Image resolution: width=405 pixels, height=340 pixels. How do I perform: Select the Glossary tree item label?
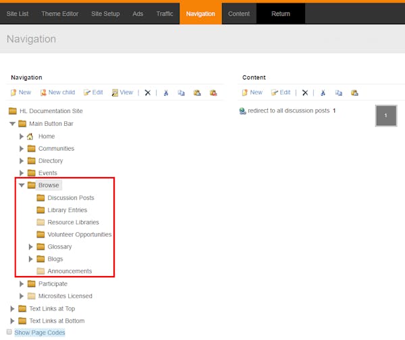(x=59, y=247)
